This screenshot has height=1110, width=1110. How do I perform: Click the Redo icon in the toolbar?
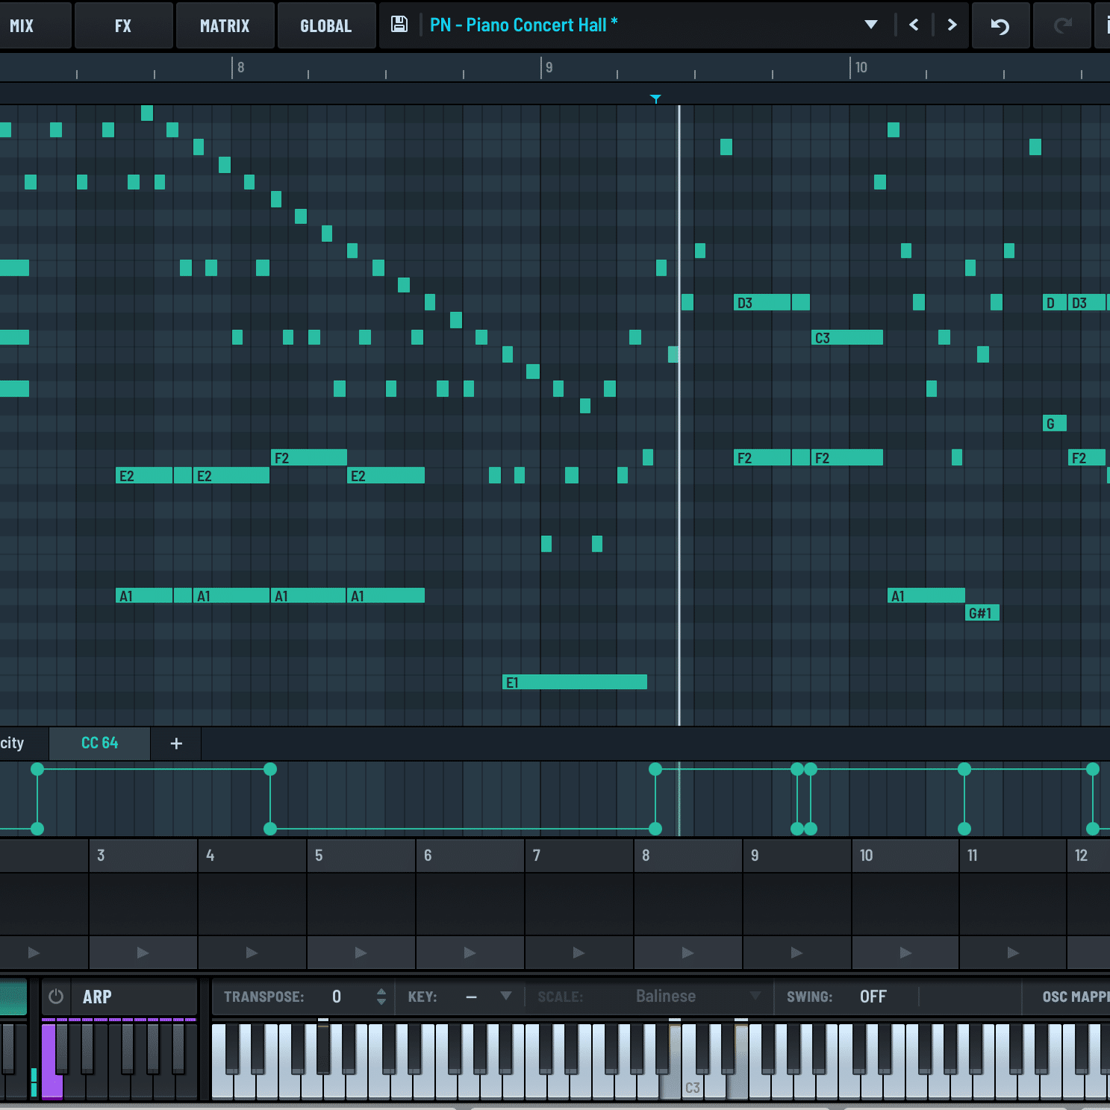1061,25
